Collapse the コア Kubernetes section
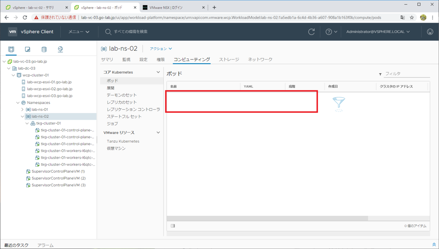The width and height of the screenshot is (439, 249). pyautogui.click(x=158, y=72)
